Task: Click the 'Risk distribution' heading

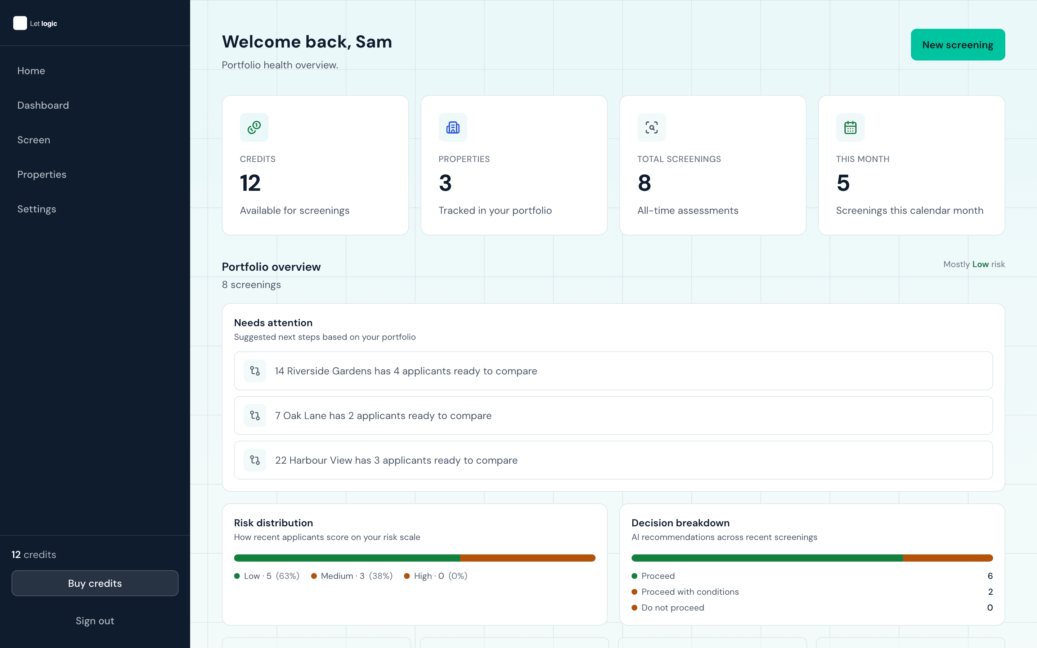Action: 273,523
